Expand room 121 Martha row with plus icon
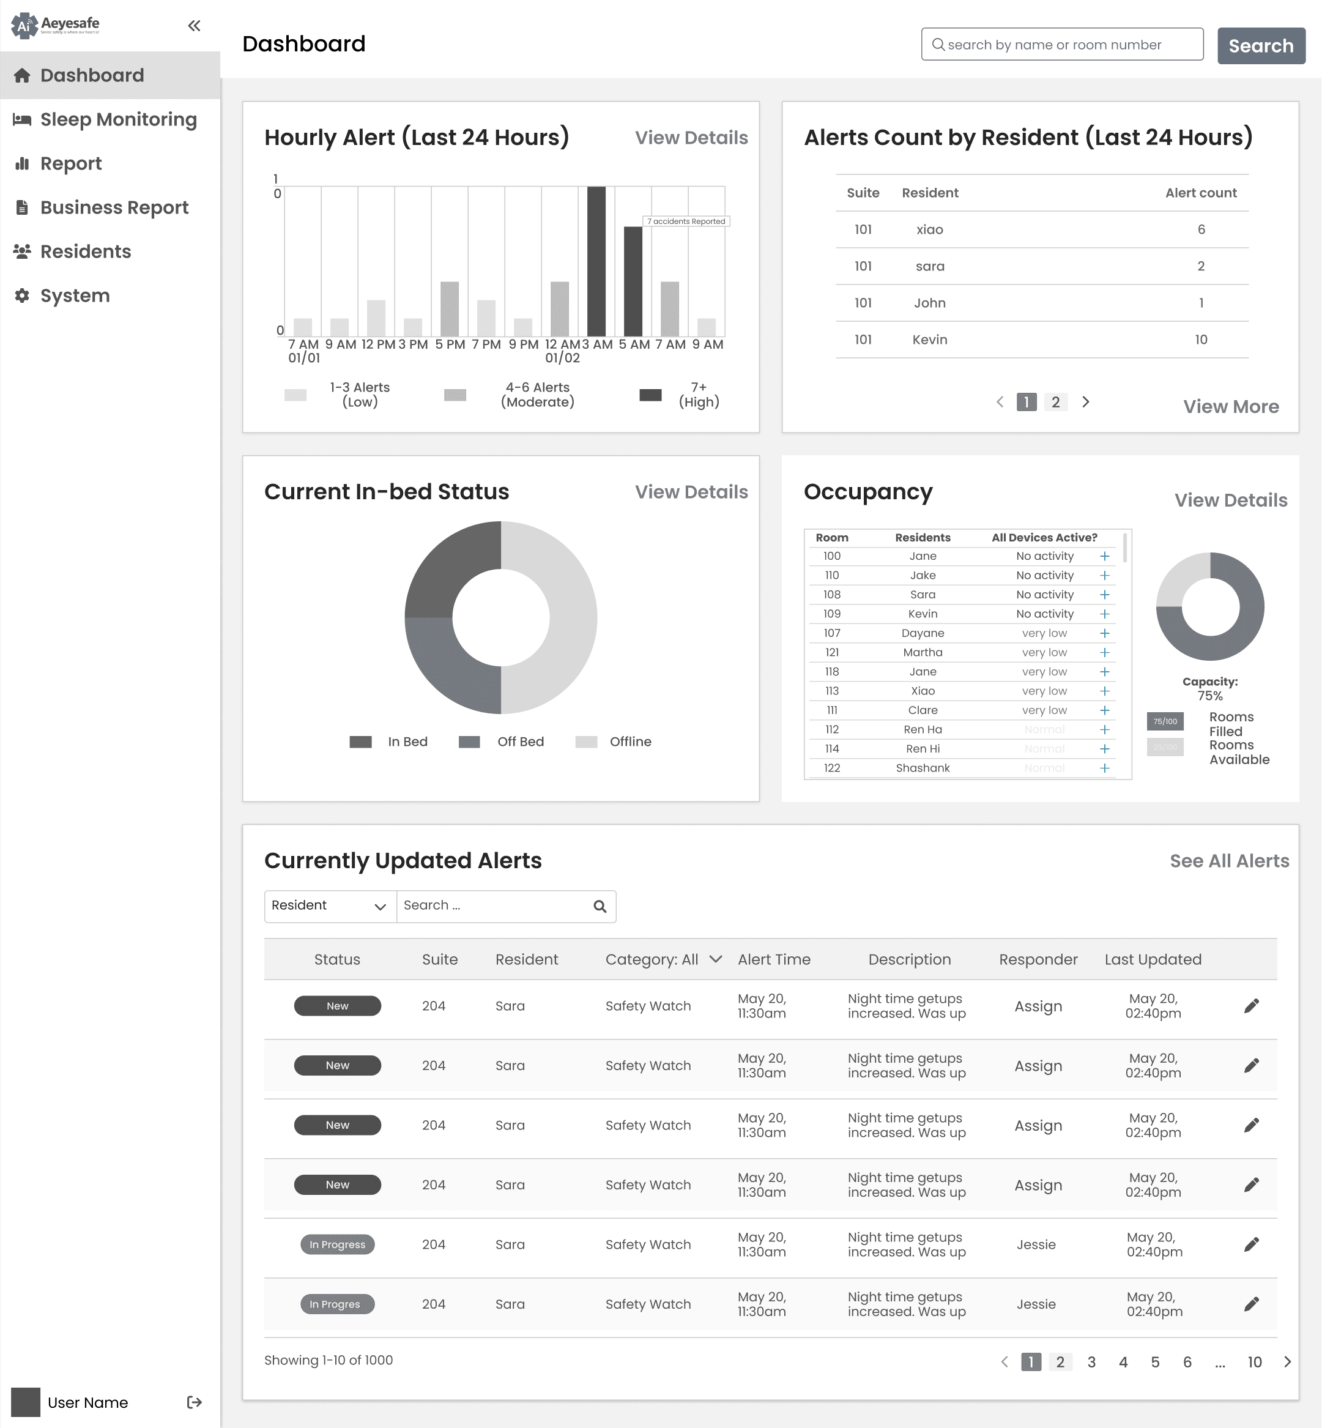1322x1428 pixels. point(1105,652)
